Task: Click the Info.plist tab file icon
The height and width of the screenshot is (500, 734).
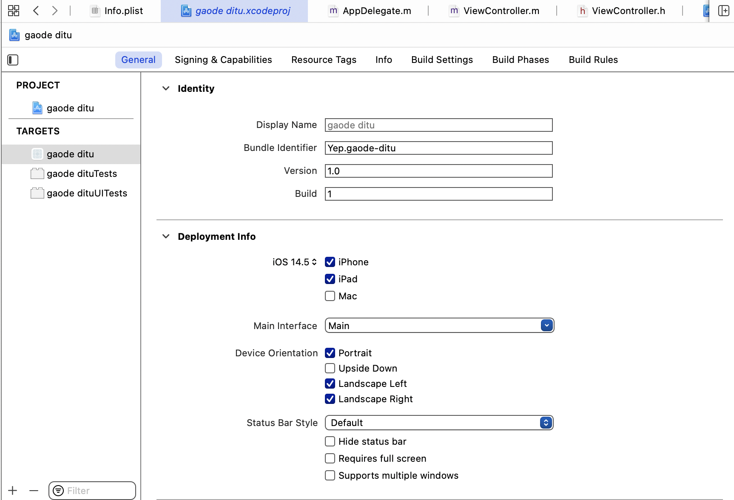Action: pyautogui.click(x=95, y=11)
